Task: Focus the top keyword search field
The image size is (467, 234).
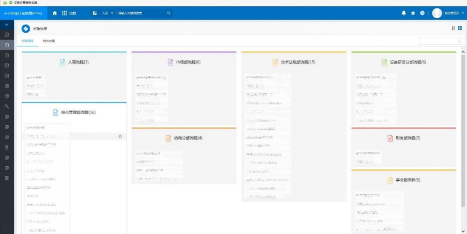Action: [x=142, y=13]
